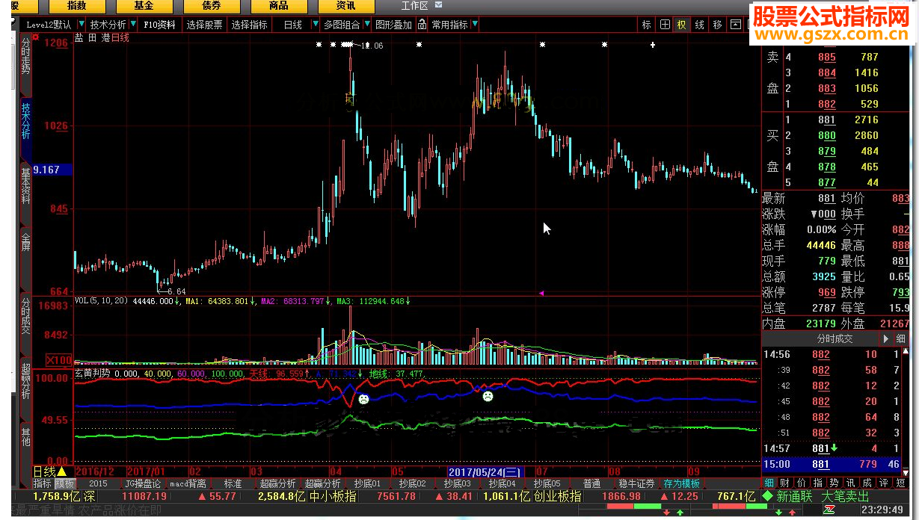Click the yellow triangle next to 日线
The height and width of the screenshot is (520, 919).
(62, 472)
